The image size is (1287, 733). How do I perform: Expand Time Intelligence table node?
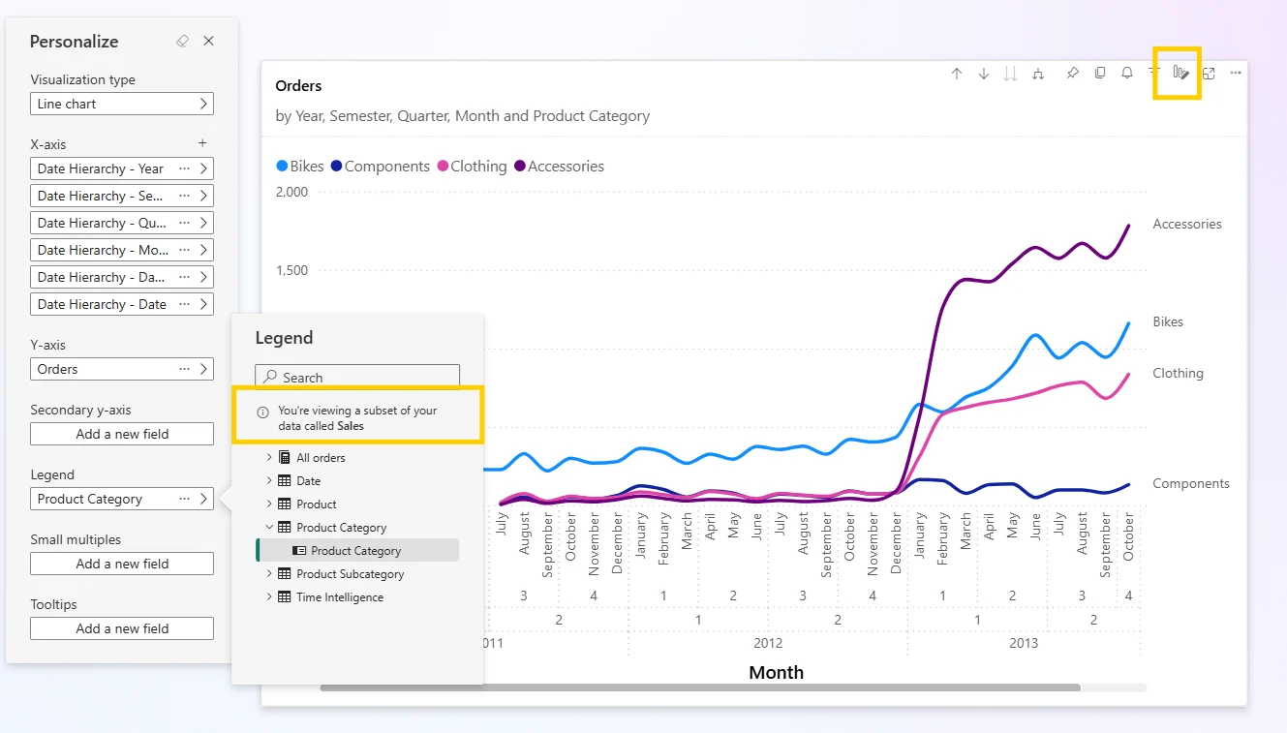269,596
